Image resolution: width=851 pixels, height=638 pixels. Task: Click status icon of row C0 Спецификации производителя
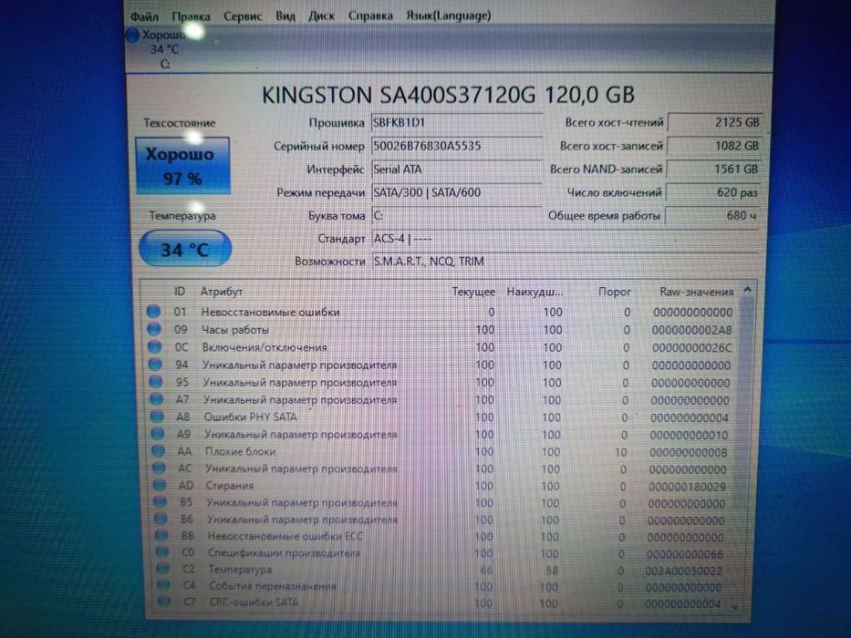(161, 551)
